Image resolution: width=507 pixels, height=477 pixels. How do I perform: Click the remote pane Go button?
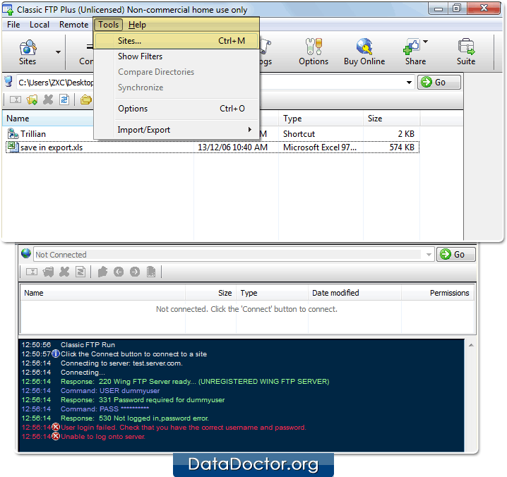coord(456,255)
